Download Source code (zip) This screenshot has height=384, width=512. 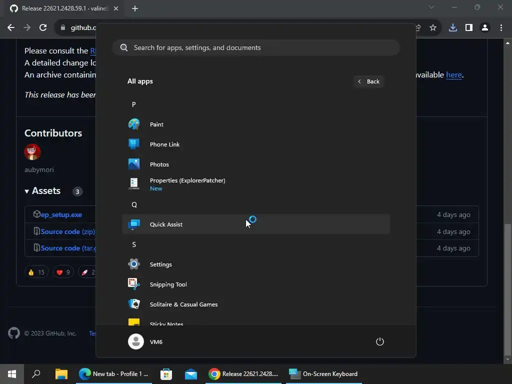(x=68, y=231)
